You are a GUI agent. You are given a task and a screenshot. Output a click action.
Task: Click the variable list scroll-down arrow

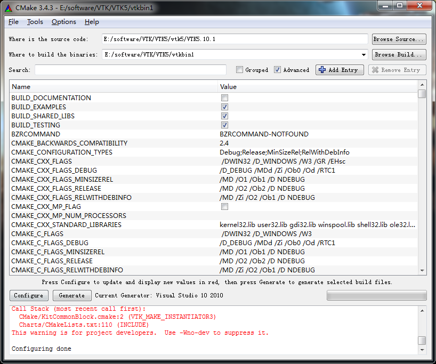(422, 271)
